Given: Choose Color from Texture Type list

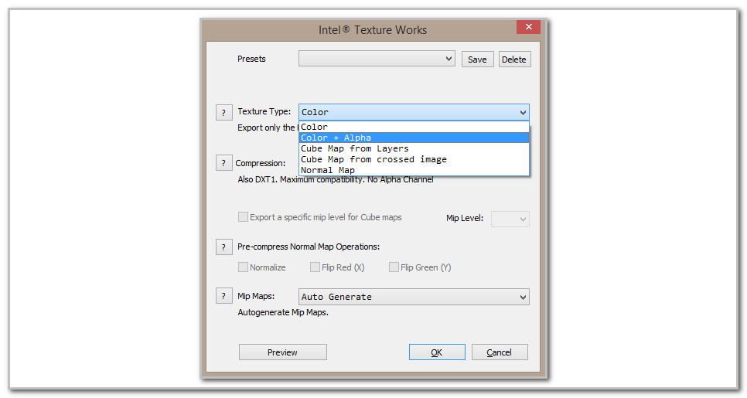Looking at the screenshot, I should (414, 127).
